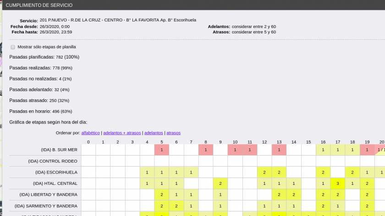Click HTAL. CENTRAL cell at hour 9
The width and height of the screenshot is (385, 216).
(x=220, y=184)
